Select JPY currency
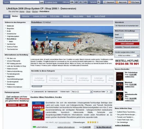This screenshot has width=144, height=129. 81,2
